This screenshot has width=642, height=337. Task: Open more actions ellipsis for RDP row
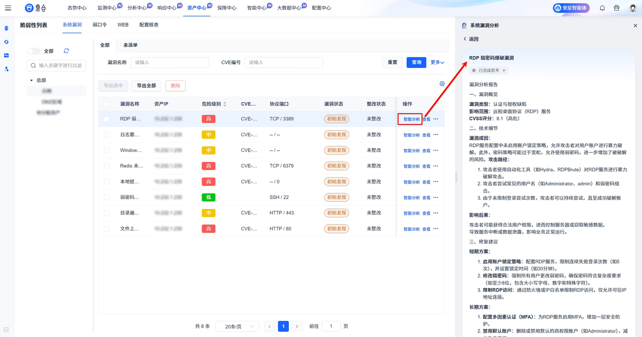pyautogui.click(x=436, y=119)
